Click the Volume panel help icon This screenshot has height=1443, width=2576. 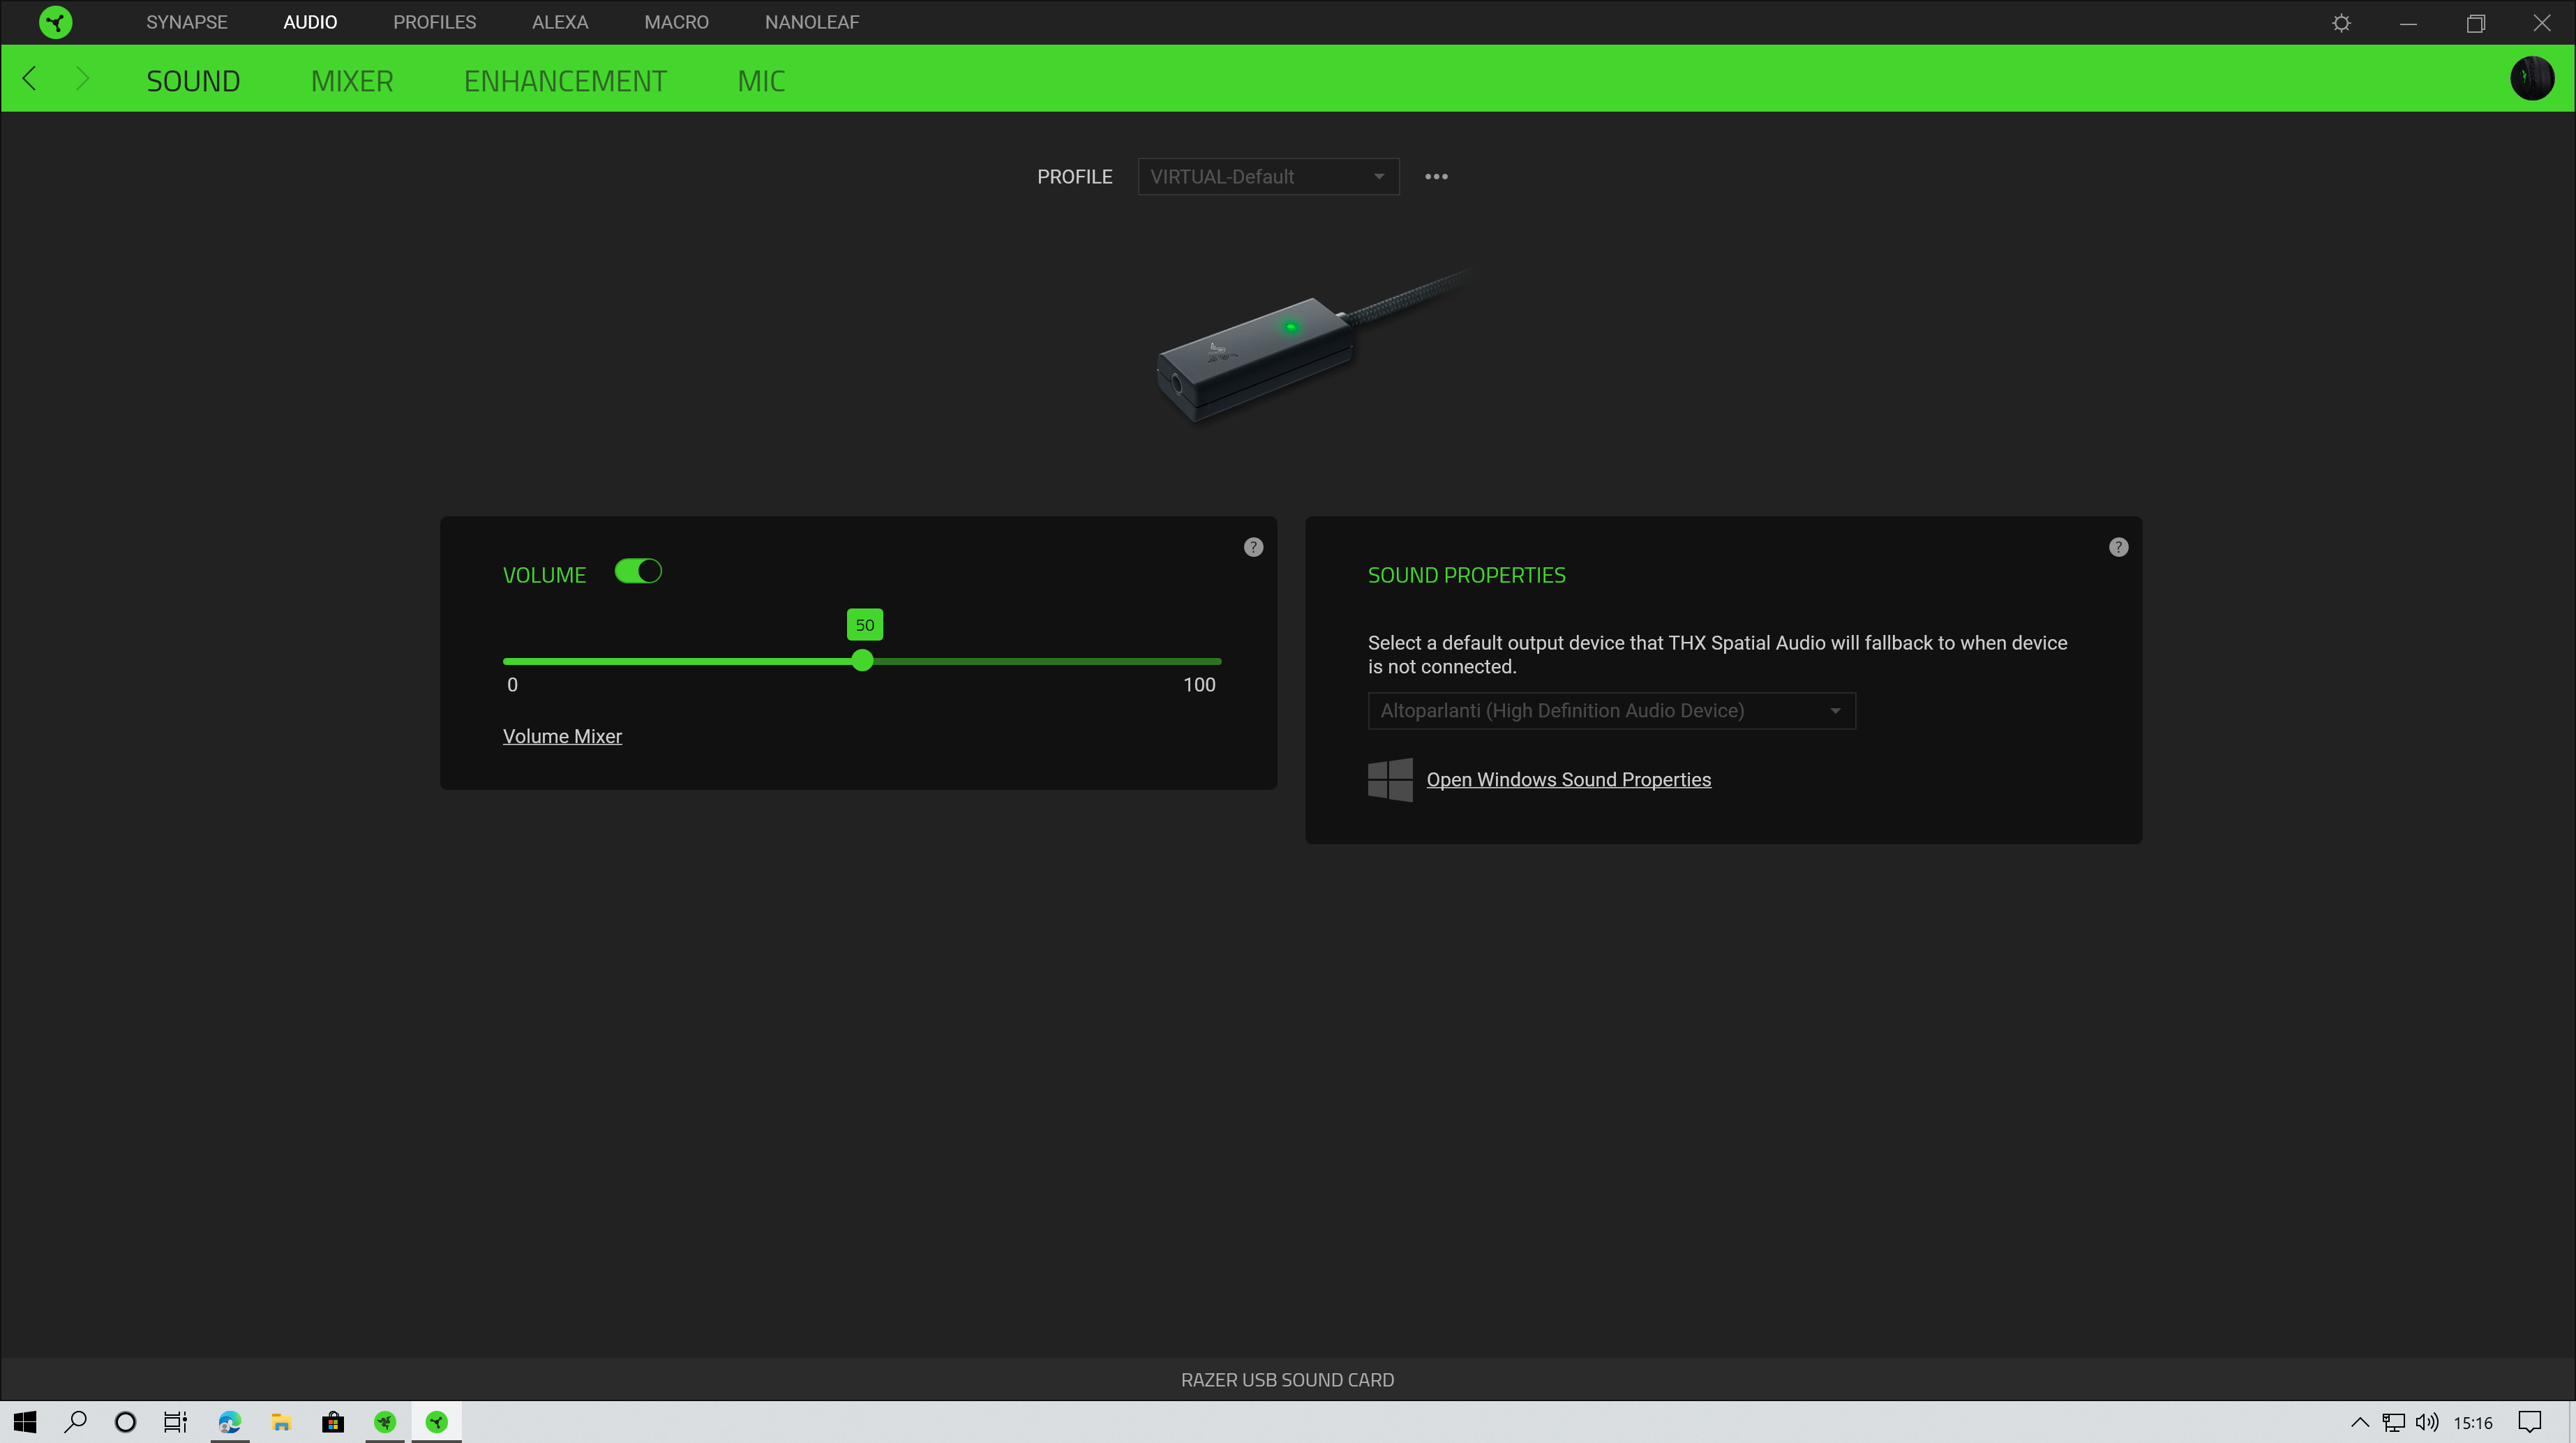click(1253, 547)
